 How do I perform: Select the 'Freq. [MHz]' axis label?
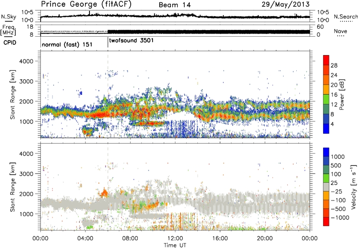[8, 30]
